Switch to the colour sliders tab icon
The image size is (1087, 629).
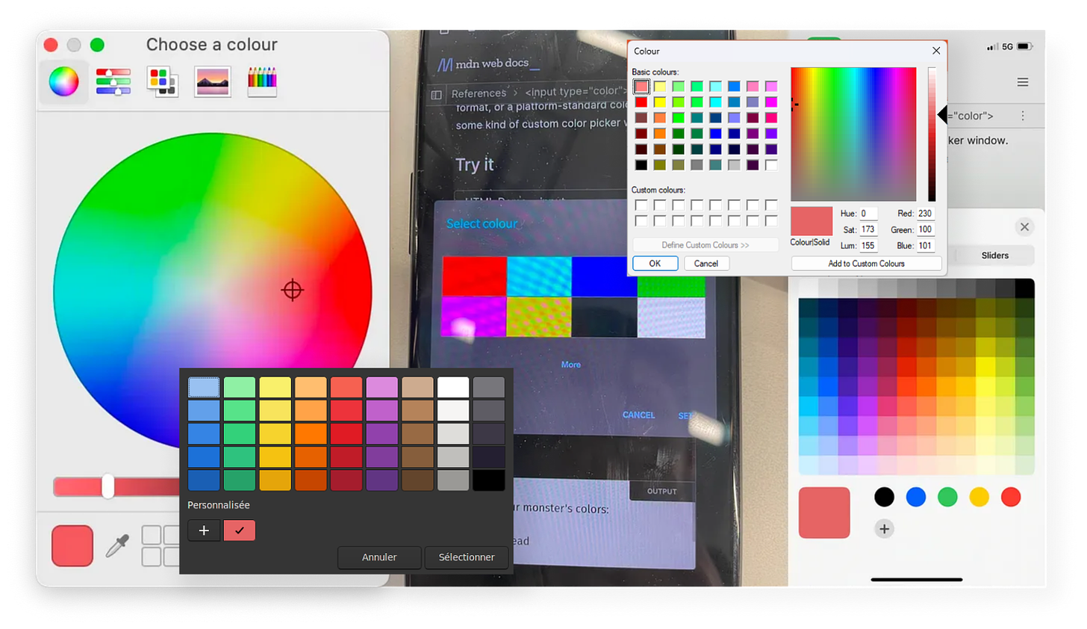113,81
